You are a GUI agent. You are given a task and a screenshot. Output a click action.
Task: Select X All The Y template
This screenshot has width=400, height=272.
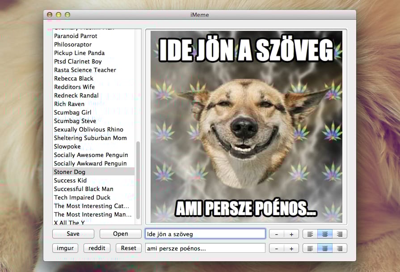point(93,222)
